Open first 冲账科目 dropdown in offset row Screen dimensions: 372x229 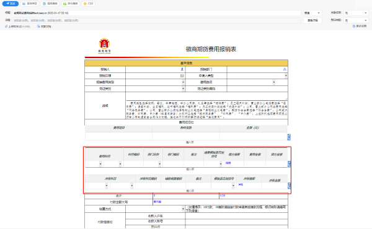(107, 186)
